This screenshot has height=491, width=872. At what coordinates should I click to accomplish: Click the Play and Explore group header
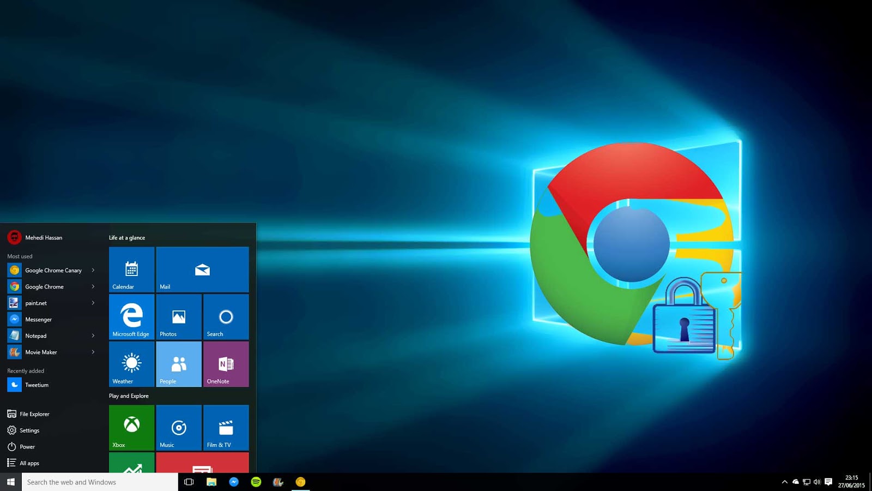pos(129,396)
